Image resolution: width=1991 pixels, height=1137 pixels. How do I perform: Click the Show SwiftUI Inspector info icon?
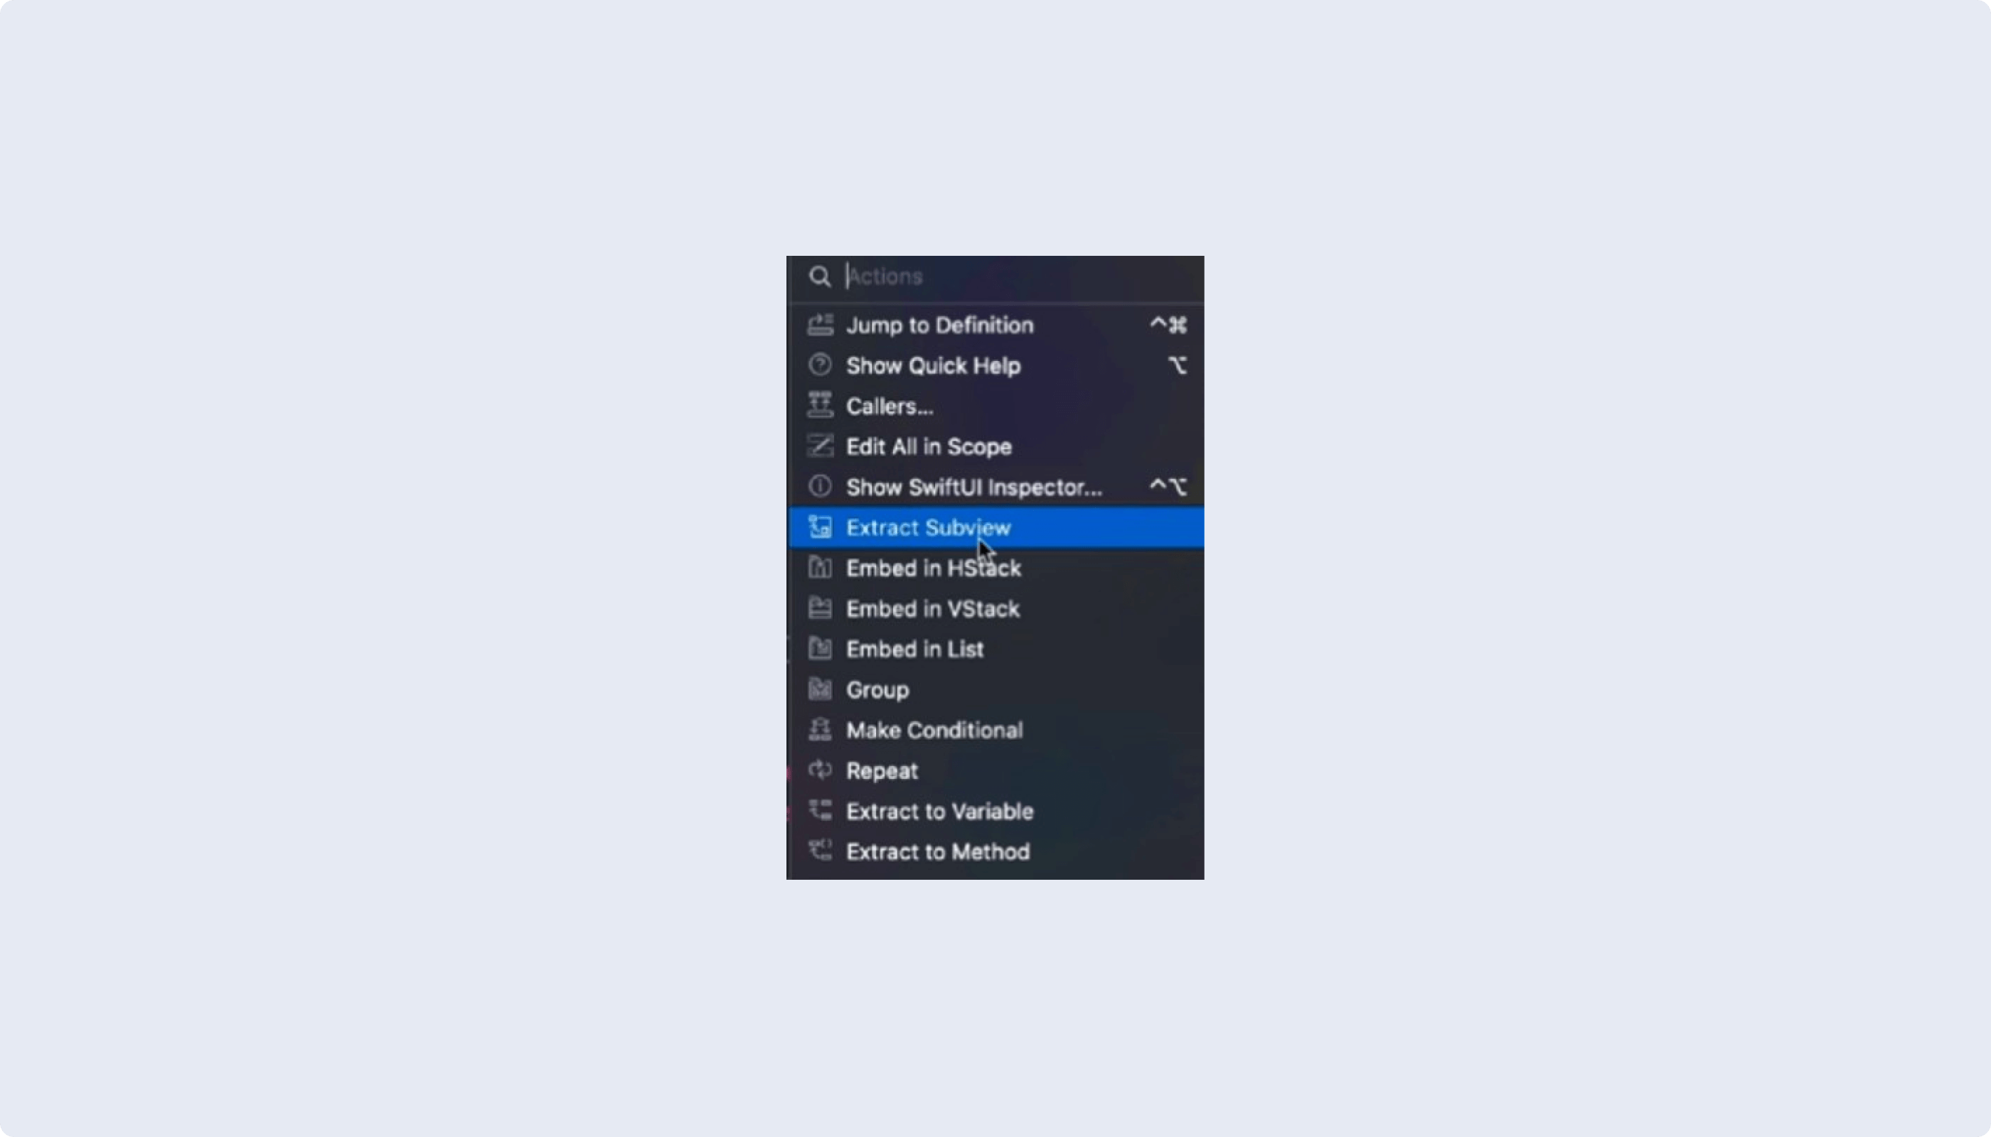click(x=820, y=487)
